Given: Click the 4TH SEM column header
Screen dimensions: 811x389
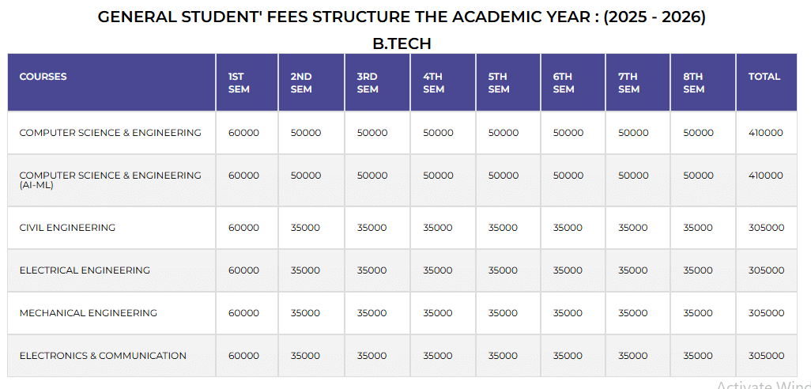Looking at the screenshot, I should tap(433, 83).
